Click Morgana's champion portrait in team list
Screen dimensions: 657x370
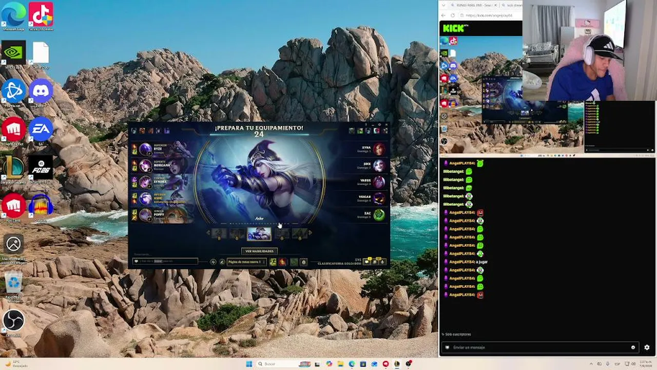coord(145,165)
